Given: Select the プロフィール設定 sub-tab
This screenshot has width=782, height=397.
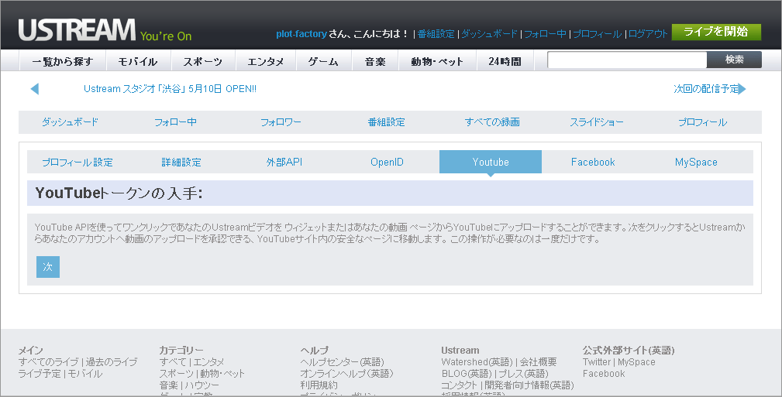Looking at the screenshot, I should point(78,162).
